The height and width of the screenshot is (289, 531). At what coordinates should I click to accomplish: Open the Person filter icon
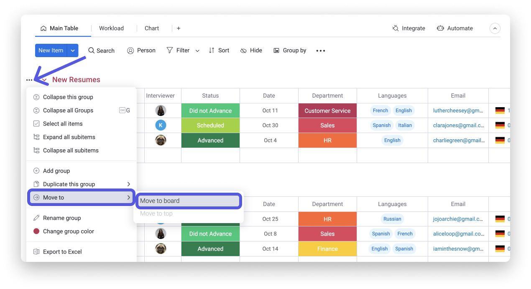130,50
